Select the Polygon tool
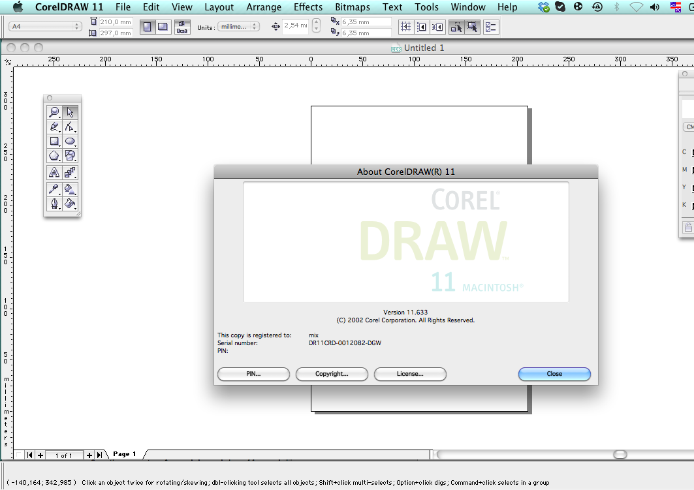The image size is (694, 490). click(54, 156)
